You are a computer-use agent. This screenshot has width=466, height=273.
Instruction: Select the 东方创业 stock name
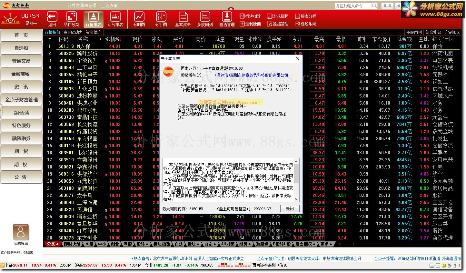click(x=87, y=238)
